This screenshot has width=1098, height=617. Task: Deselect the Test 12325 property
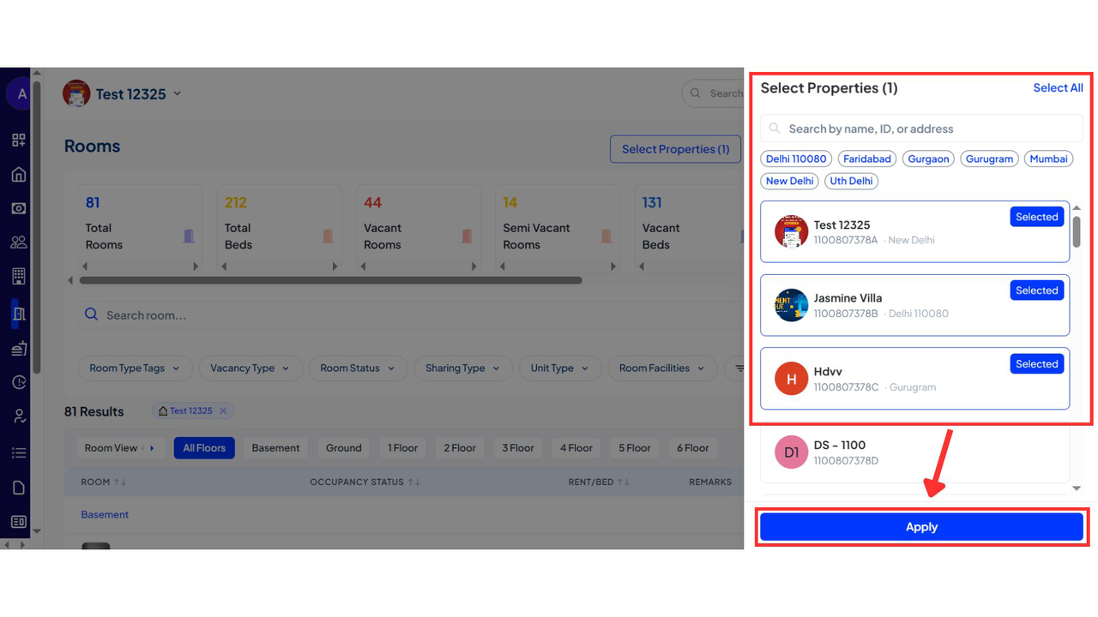click(1036, 217)
